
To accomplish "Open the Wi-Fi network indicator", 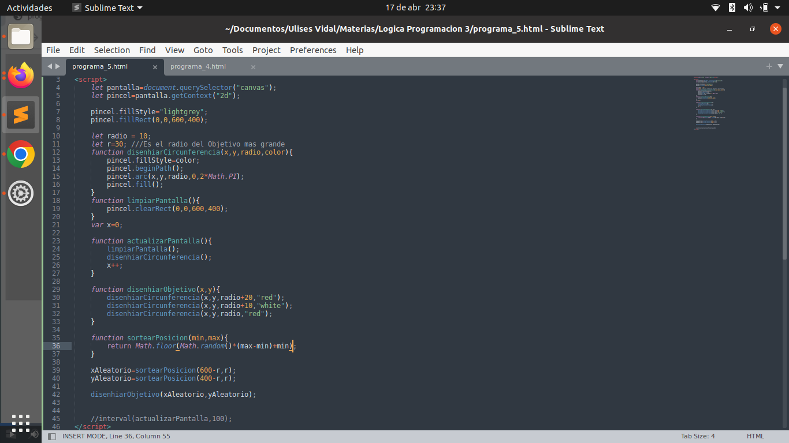I will point(716,7).
